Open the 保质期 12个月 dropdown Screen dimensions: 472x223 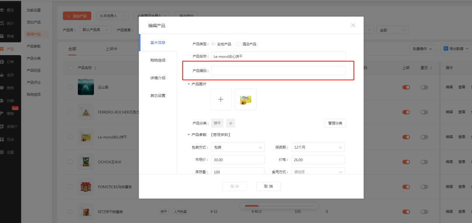click(x=319, y=147)
